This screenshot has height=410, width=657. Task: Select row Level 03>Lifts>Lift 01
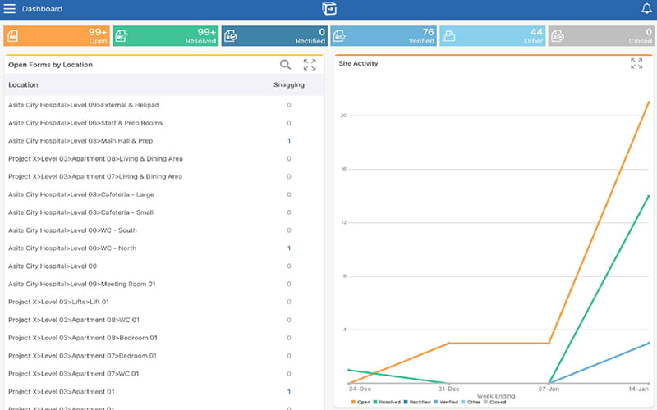pyautogui.click(x=163, y=302)
